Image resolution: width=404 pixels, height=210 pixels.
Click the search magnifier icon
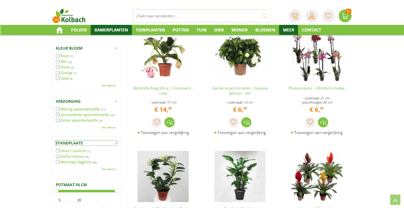click(265, 16)
